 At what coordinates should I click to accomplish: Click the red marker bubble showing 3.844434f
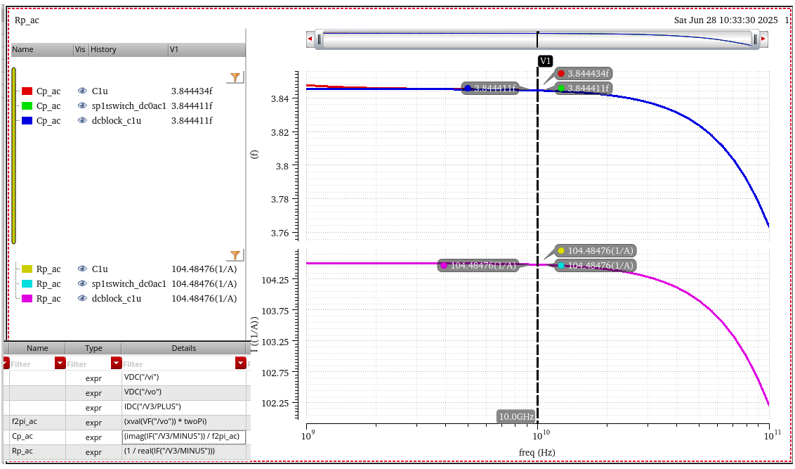pos(584,74)
